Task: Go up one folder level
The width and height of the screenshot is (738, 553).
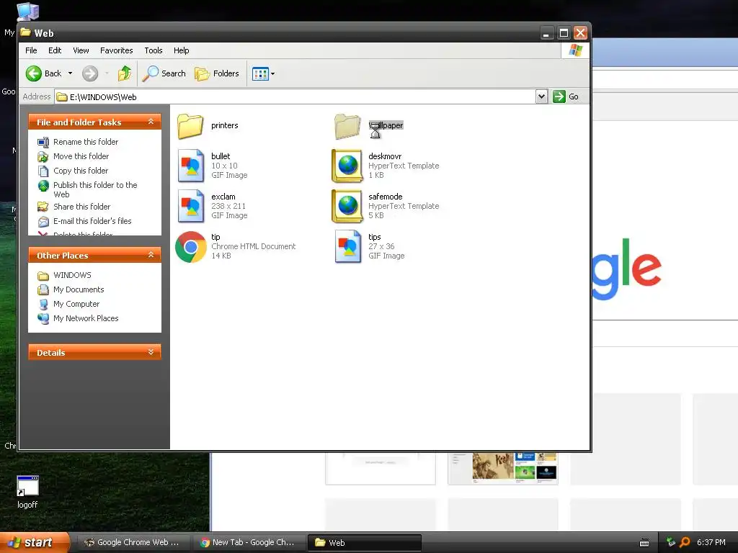Action: (x=125, y=73)
